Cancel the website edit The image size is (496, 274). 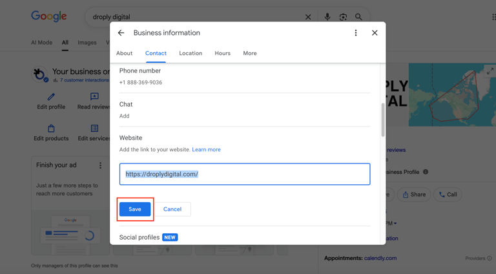pos(172,209)
